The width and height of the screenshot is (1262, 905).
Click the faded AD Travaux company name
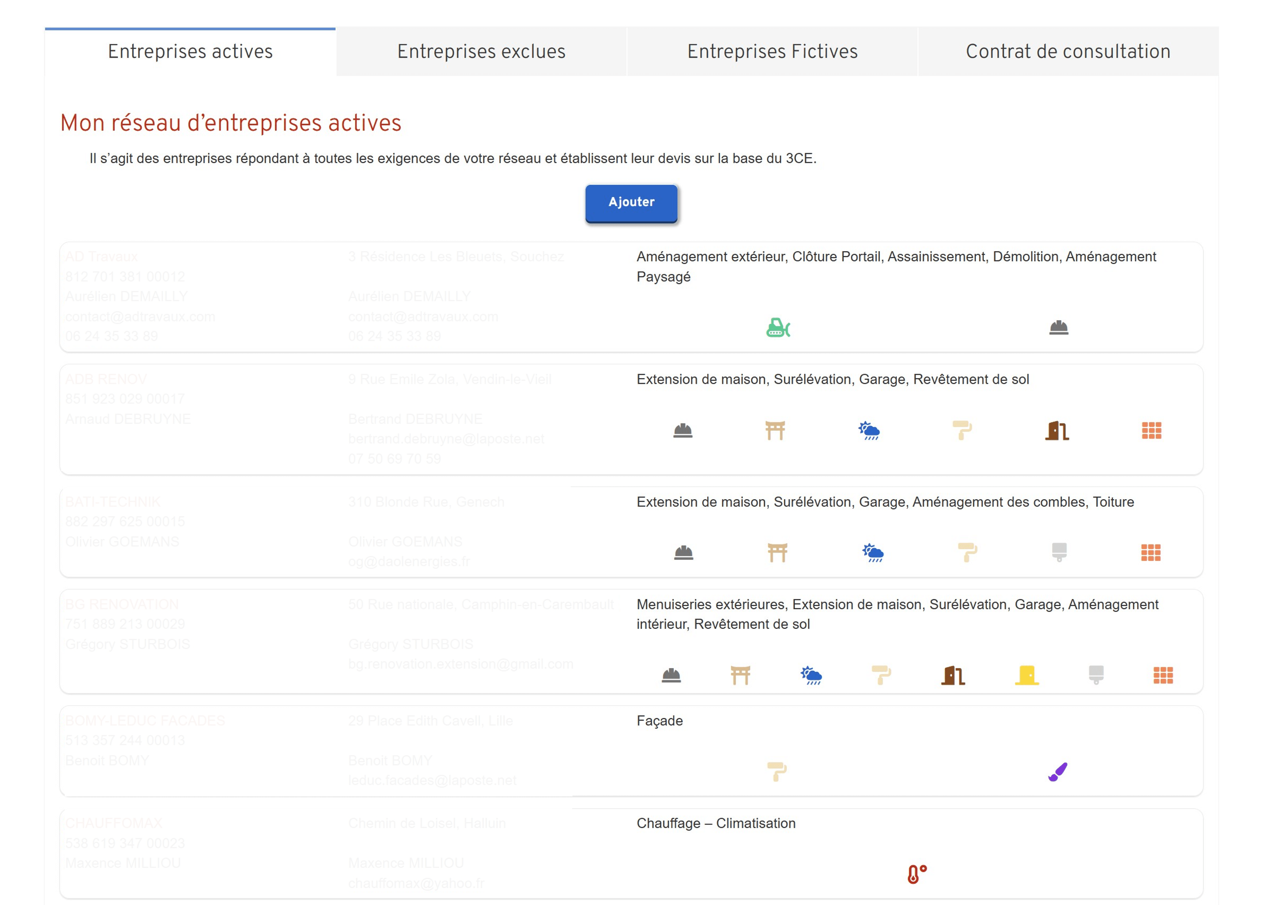click(x=101, y=257)
